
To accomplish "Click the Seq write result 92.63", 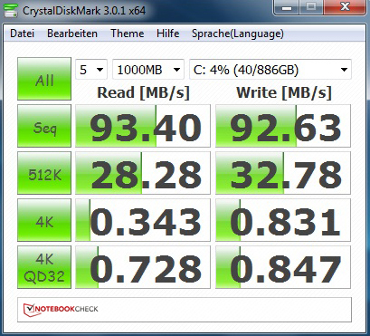I will (x=283, y=126).
